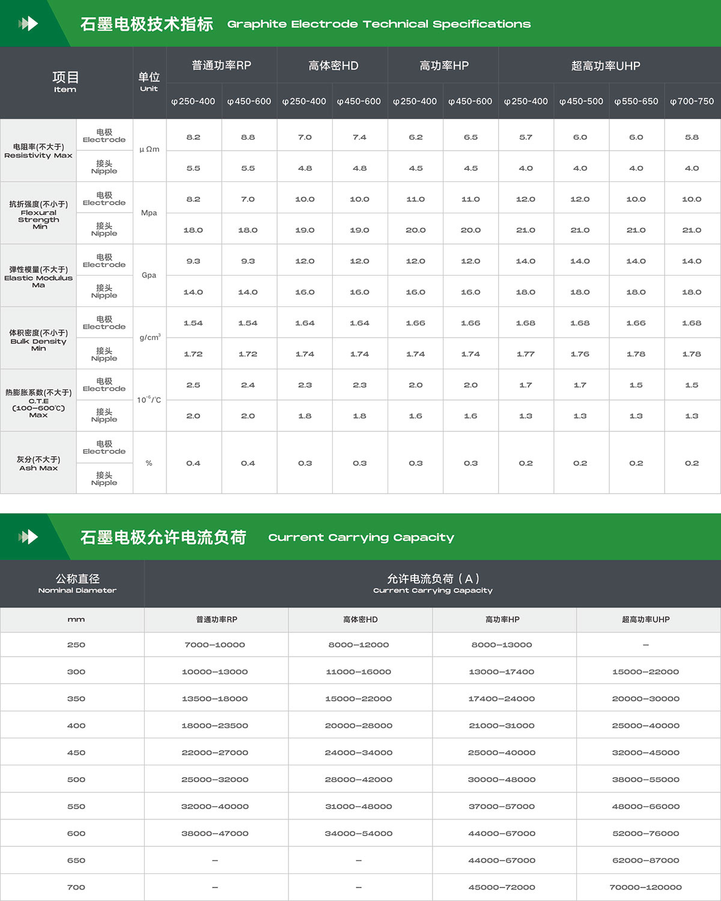Select the C.T.E (100–600℃) Max row label
The image size is (721, 901).
point(38,402)
